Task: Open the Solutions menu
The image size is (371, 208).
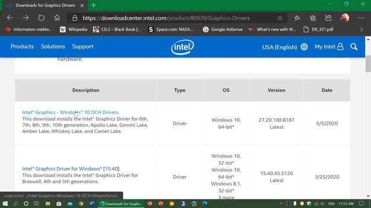Action: 53,46
